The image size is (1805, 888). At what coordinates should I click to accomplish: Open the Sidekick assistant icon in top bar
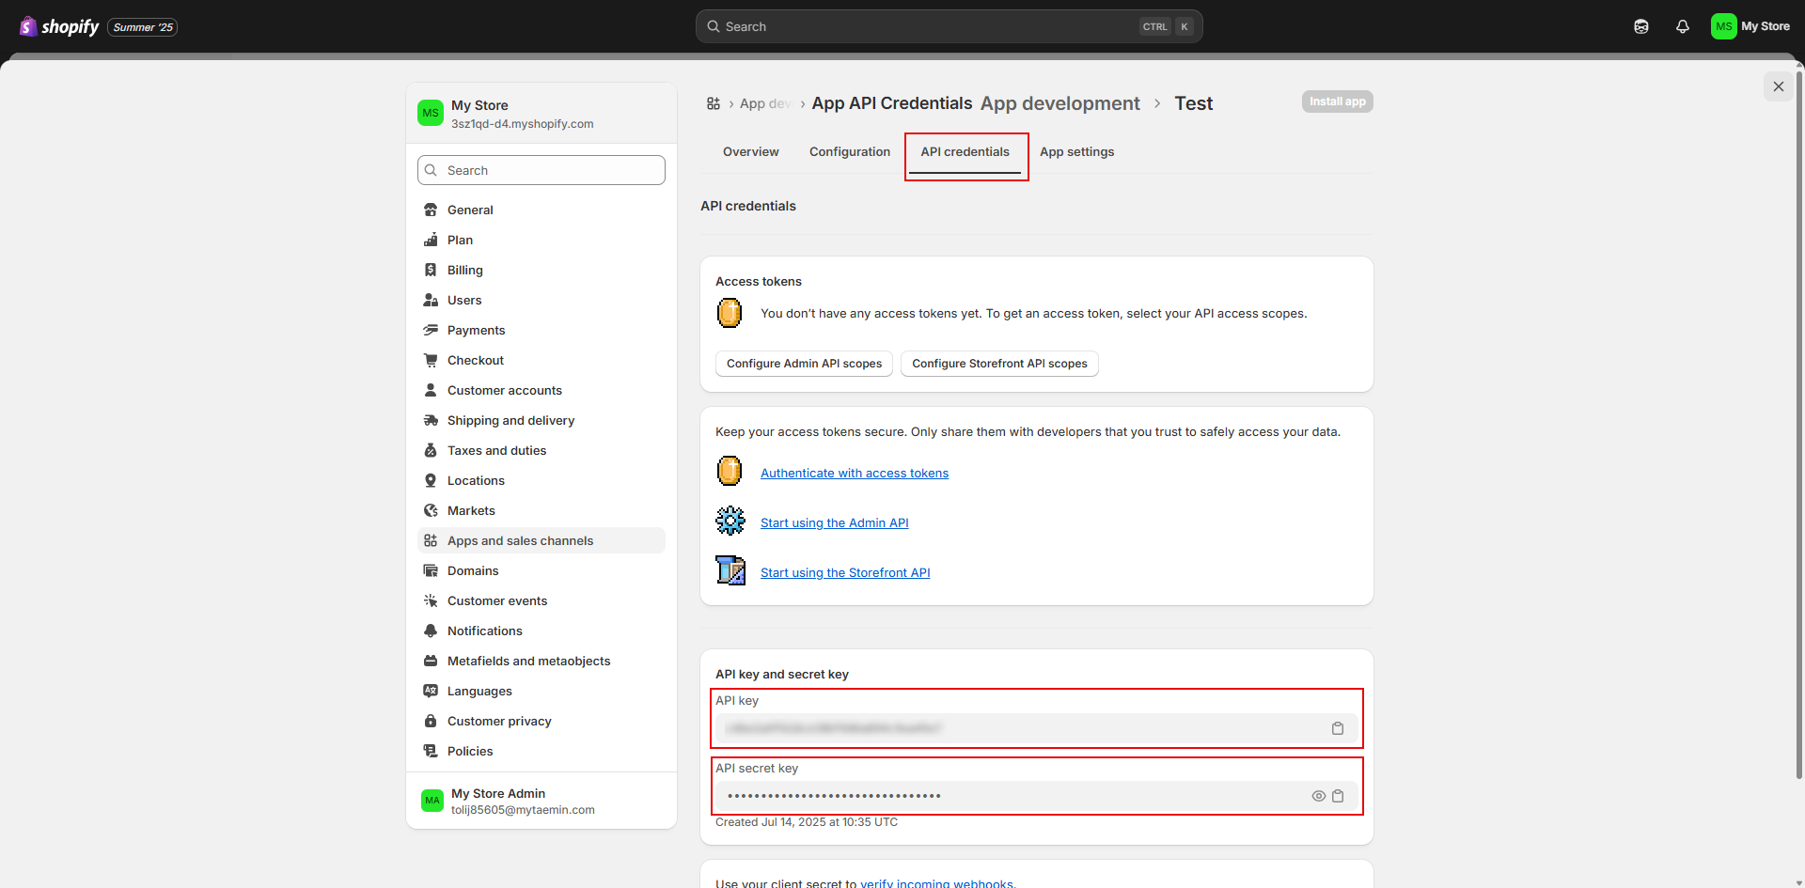pos(1641,26)
